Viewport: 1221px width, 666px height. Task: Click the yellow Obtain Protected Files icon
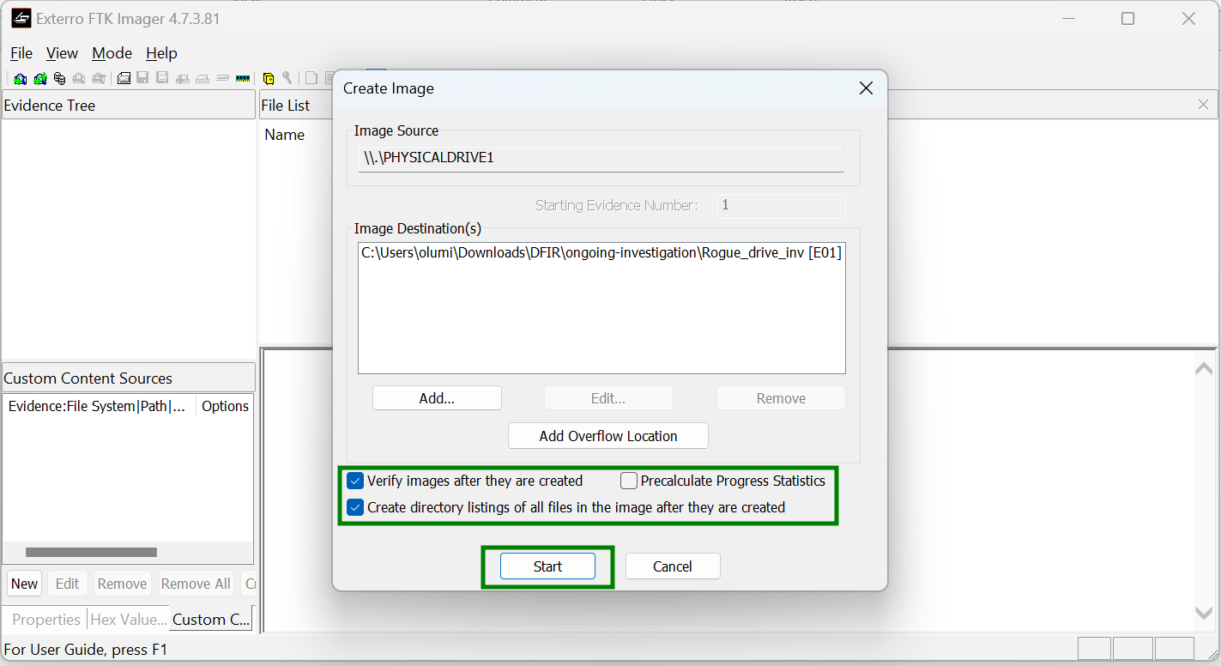point(268,79)
